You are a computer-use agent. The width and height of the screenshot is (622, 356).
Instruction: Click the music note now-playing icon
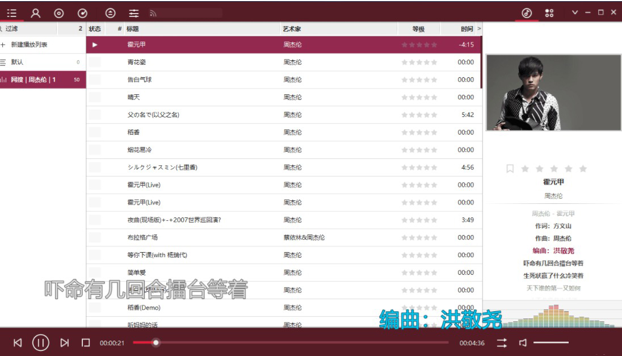[x=527, y=12]
